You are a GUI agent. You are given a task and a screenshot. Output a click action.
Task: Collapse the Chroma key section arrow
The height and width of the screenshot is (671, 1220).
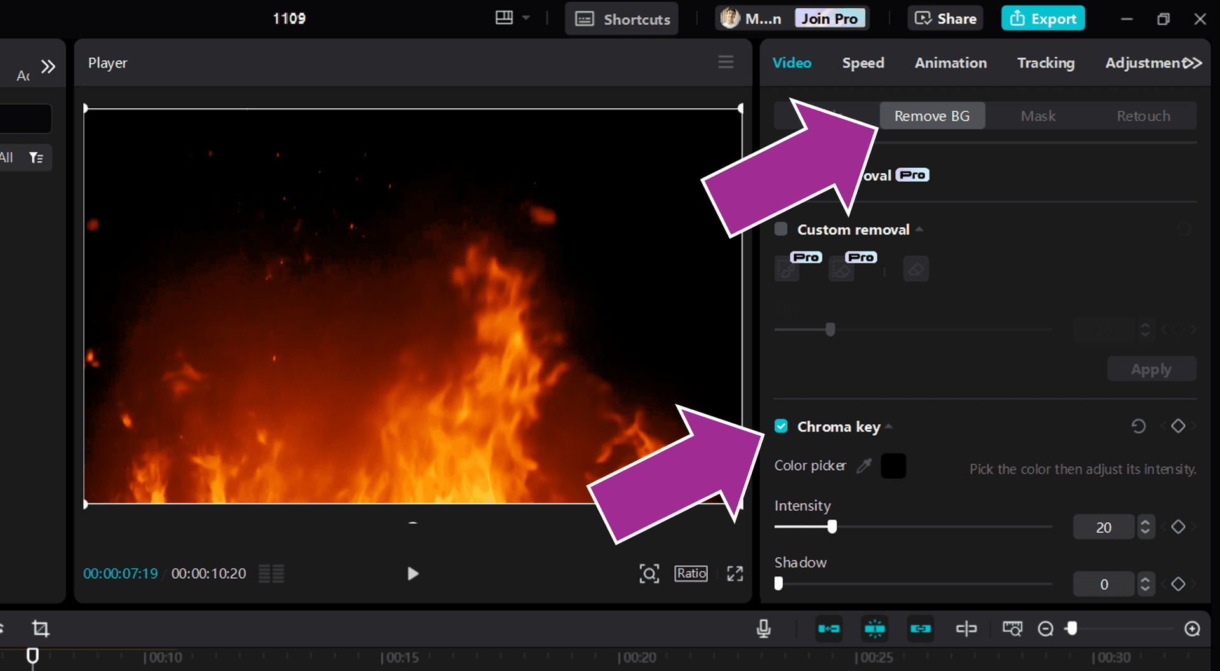[889, 427]
